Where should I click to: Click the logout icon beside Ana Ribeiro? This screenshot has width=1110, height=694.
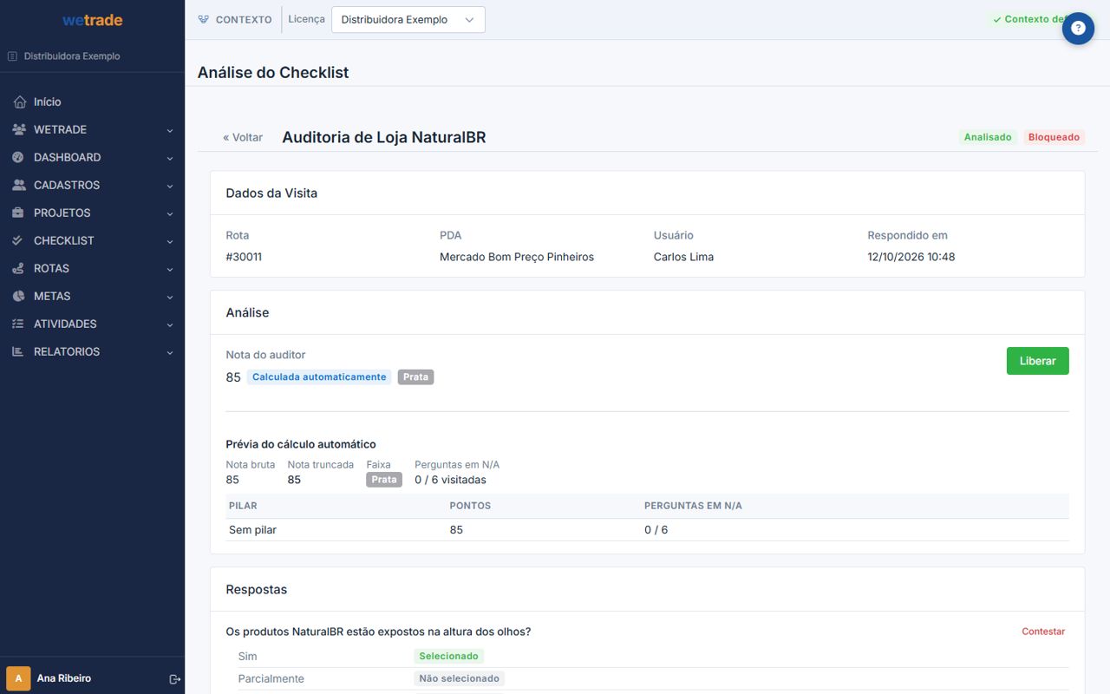[x=174, y=679]
